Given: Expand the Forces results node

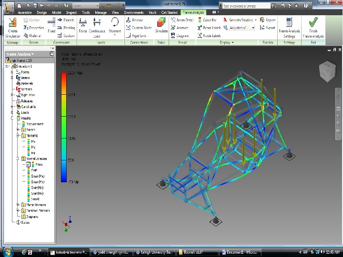Looking at the screenshot, I should pyautogui.click(x=17, y=129).
